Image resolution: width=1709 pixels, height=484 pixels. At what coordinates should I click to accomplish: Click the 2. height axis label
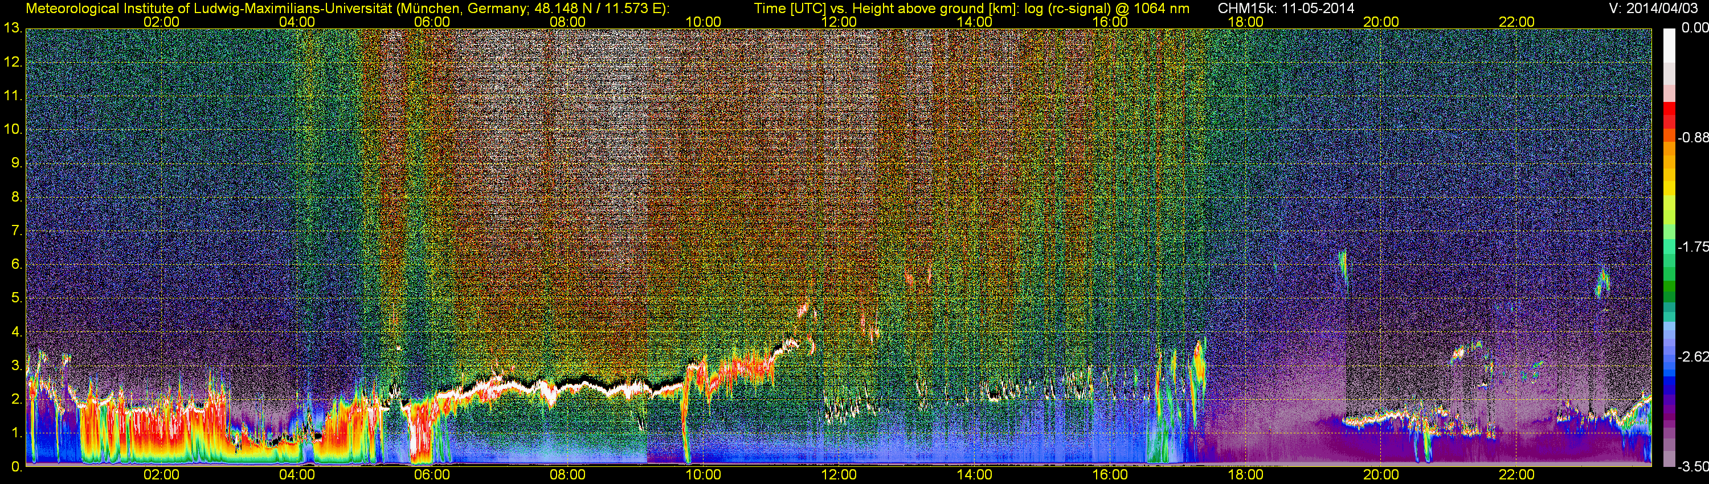click(16, 399)
